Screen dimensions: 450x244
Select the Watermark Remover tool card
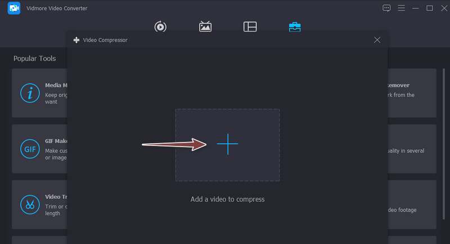point(412,93)
